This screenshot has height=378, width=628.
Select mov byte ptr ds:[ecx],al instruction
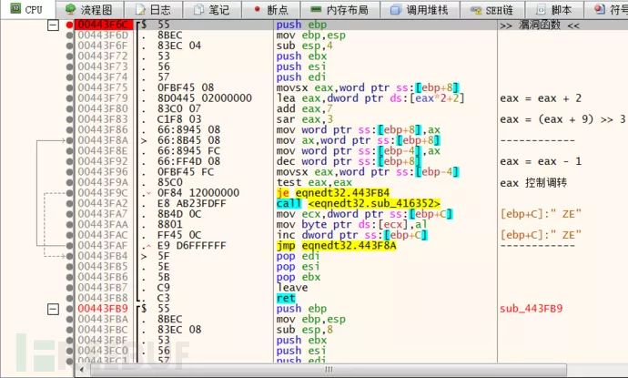point(352,224)
